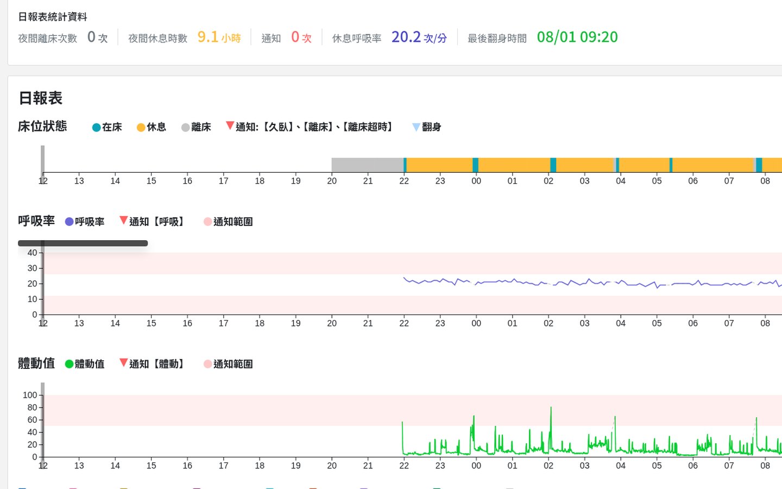
Task: Click the 最後翻身時間 value 08/01 09:20
Action: (x=577, y=37)
